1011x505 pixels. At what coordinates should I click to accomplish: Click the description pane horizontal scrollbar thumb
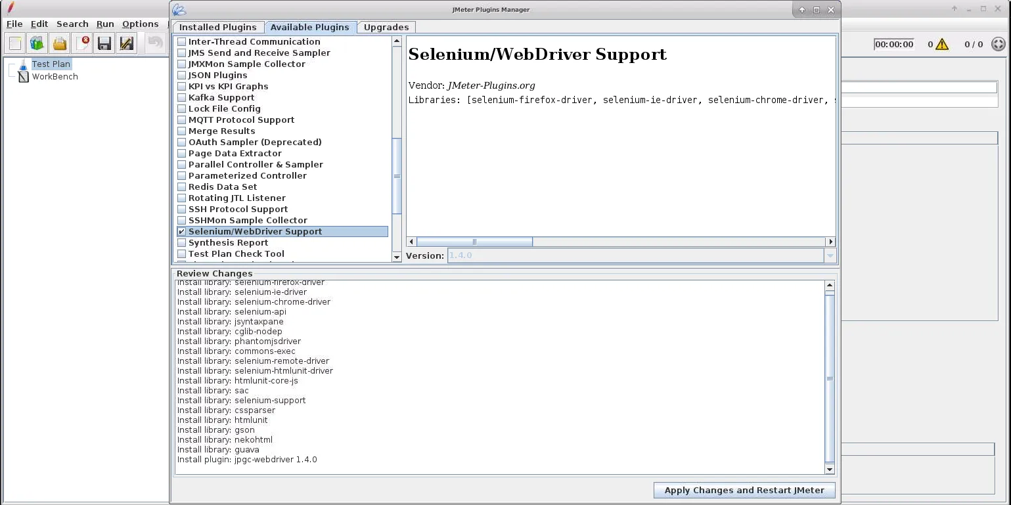click(474, 242)
